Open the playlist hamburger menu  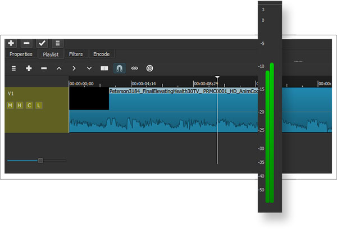pyautogui.click(x=57, y=43)
